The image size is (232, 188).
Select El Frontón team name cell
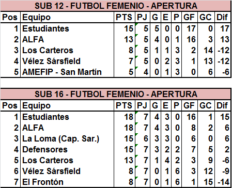[67, 182]
